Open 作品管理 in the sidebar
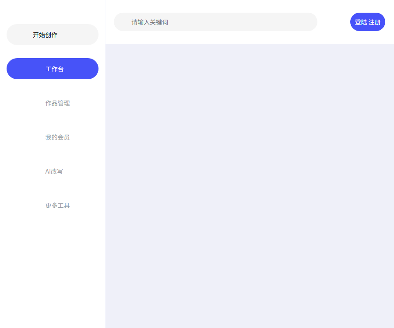The width and height of the screenshot is (394, 328). pos(52,103)
